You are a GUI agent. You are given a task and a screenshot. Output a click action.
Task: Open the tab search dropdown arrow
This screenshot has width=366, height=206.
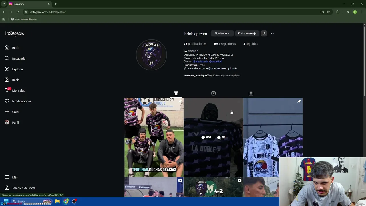(x=4, y=4)
